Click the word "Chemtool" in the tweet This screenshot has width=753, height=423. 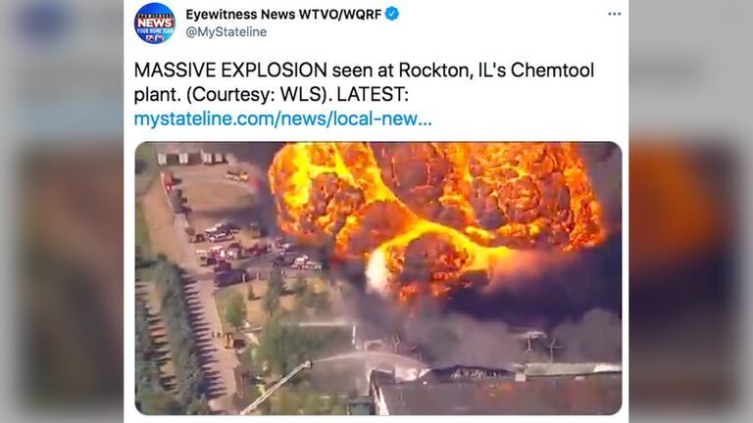[552, 70]
